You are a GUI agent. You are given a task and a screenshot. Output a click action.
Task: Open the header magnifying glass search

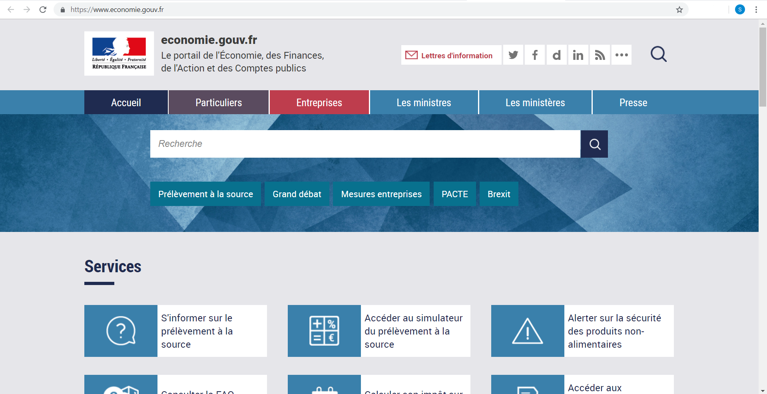click(x=658, y=54)
